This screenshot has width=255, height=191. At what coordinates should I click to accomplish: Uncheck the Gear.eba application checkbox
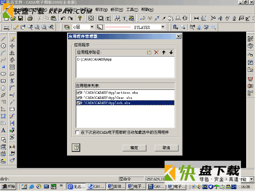point(78,98)
